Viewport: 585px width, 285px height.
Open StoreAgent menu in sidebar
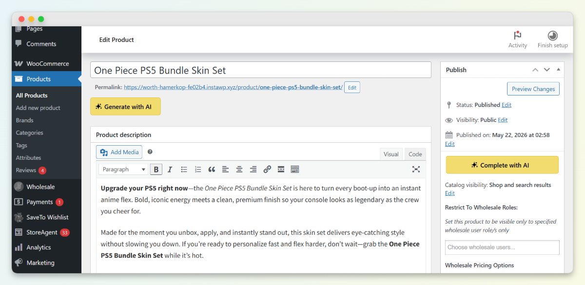click(x=47, y=232)
